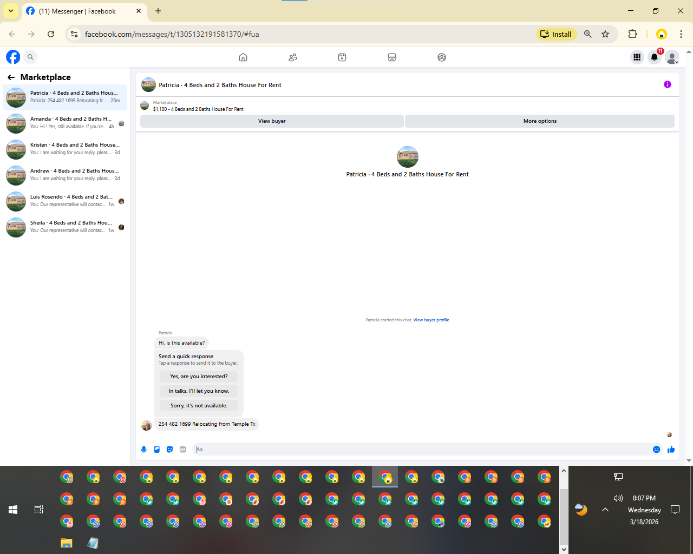Click the More options button
Image resolution: width=693 pixels, height=554 pixels.
click(x=540, y=121)
